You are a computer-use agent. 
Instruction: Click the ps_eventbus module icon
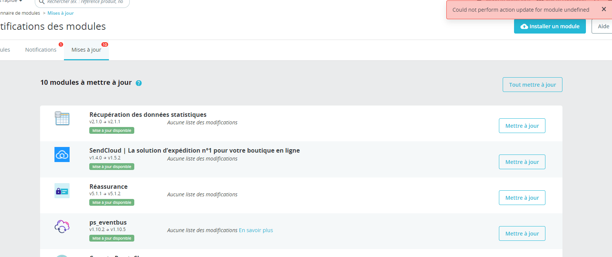62,226
